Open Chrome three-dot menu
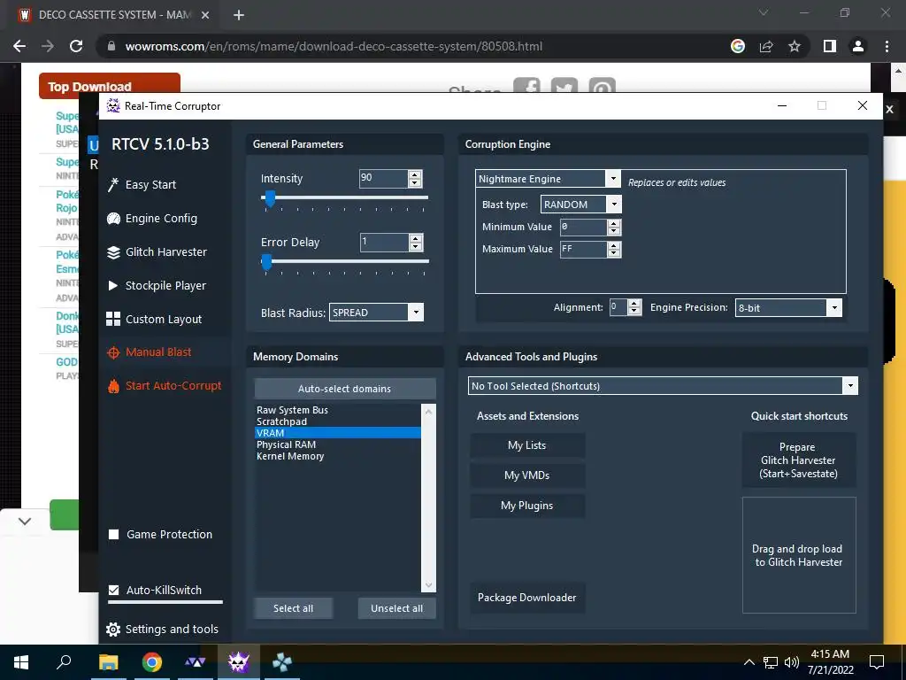The image size is (906, 680). pyautogui.click(x=887, y=46)
